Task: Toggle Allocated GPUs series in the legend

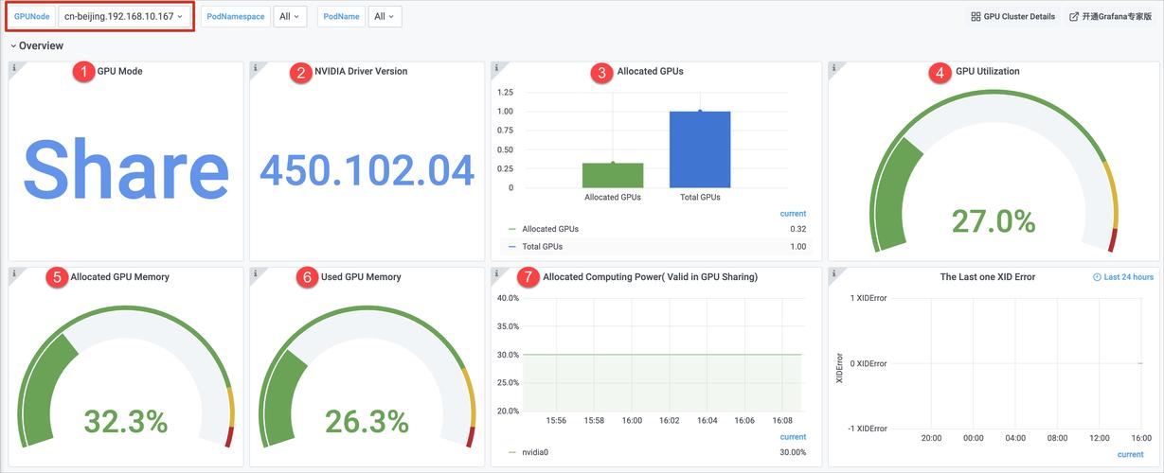Action: click(550, 229)
